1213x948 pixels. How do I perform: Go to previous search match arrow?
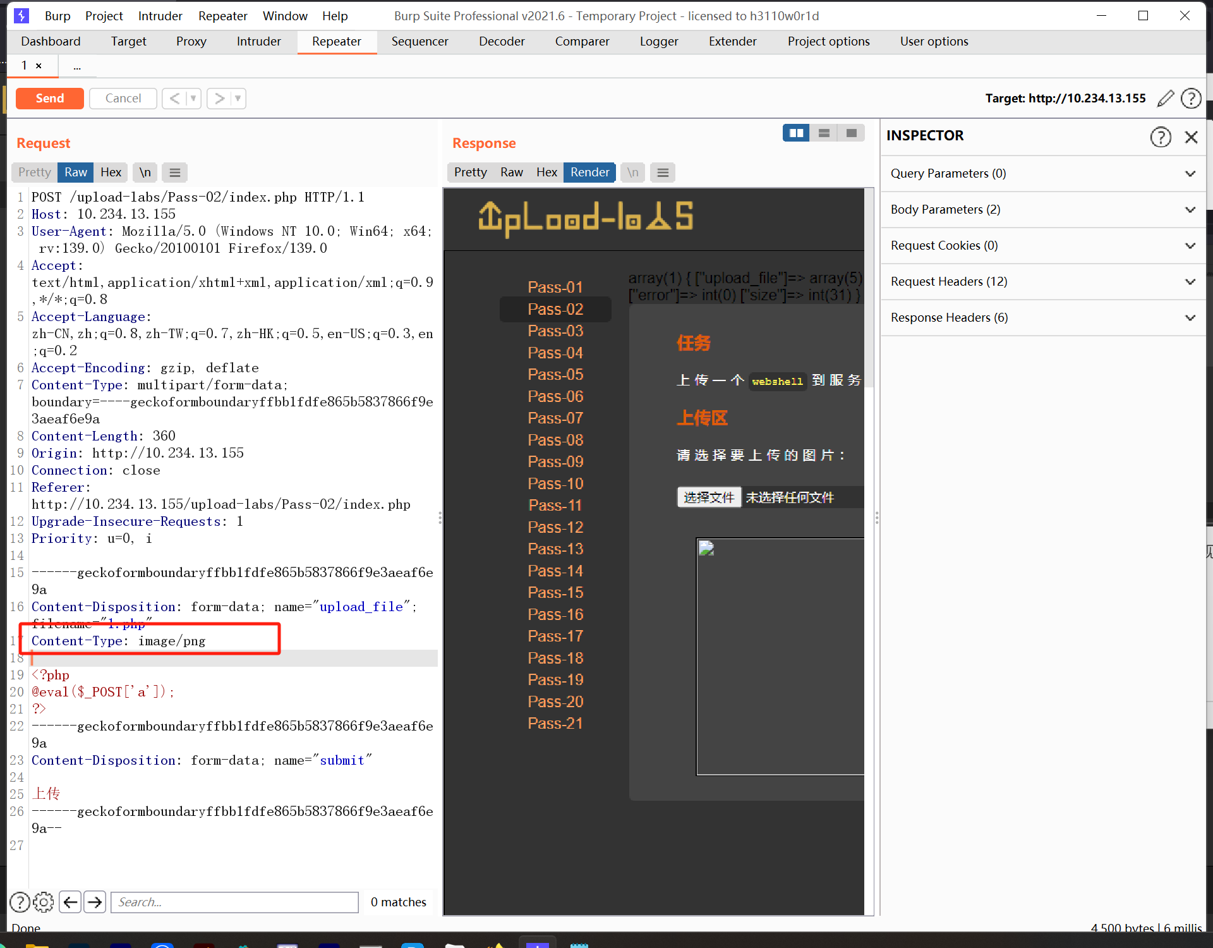pos(70,902)
